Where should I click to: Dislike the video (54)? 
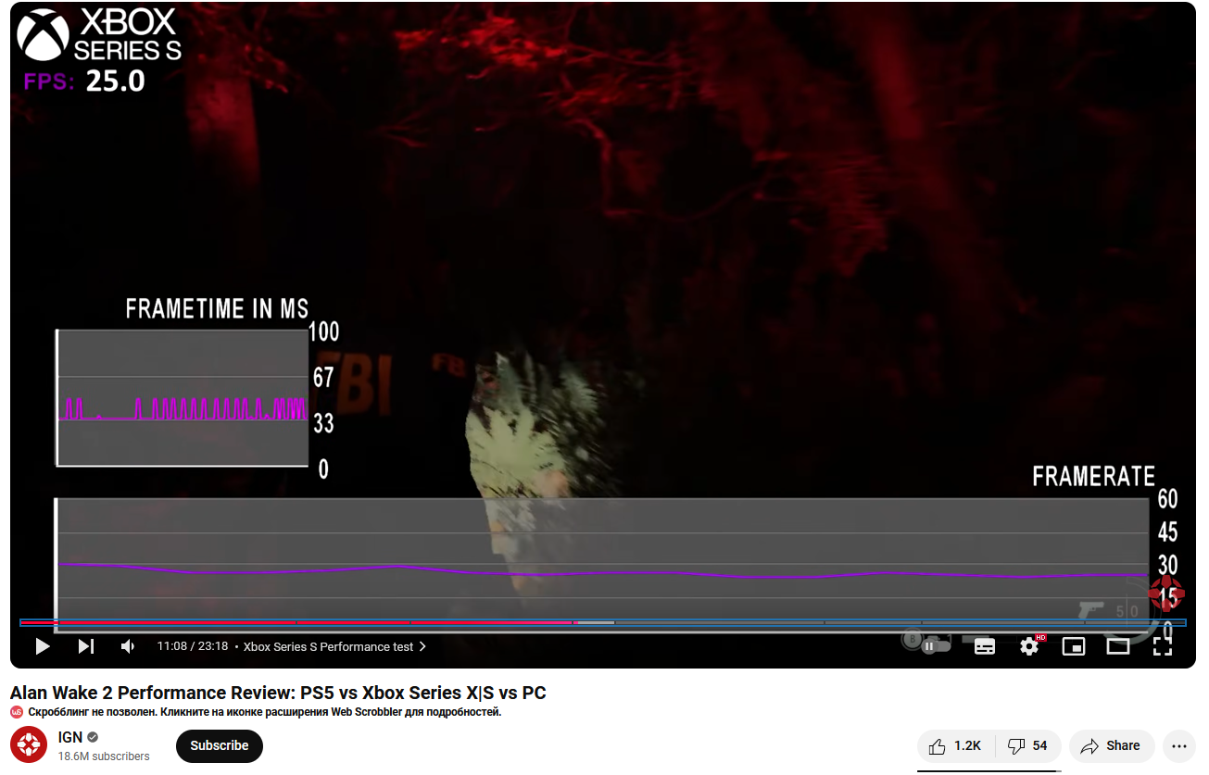coord(1028,745)
